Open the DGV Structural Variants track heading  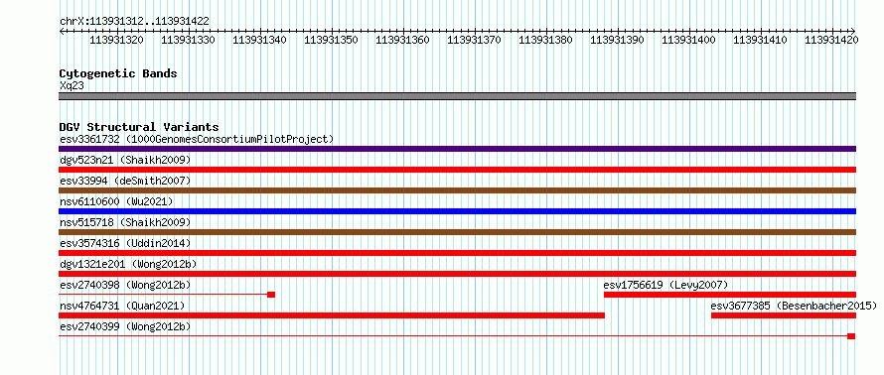pos(139,127)
